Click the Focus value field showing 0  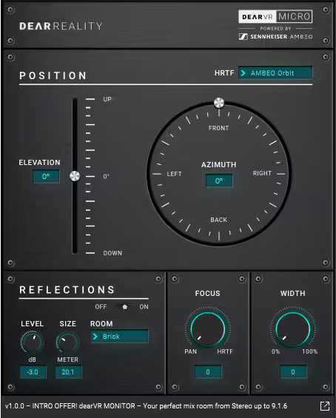coord(208,372)
